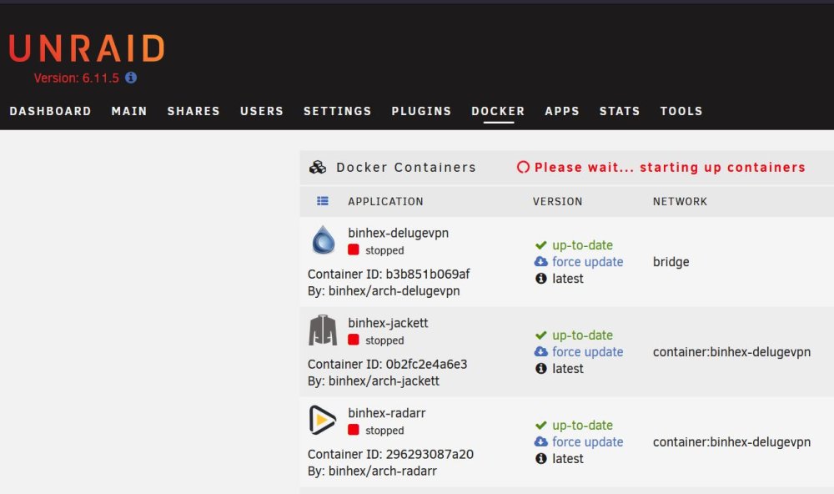This screenshot has height=494, width=834.
Task: Open version info icon beside 6.11.5
Action: click(131, 78)
